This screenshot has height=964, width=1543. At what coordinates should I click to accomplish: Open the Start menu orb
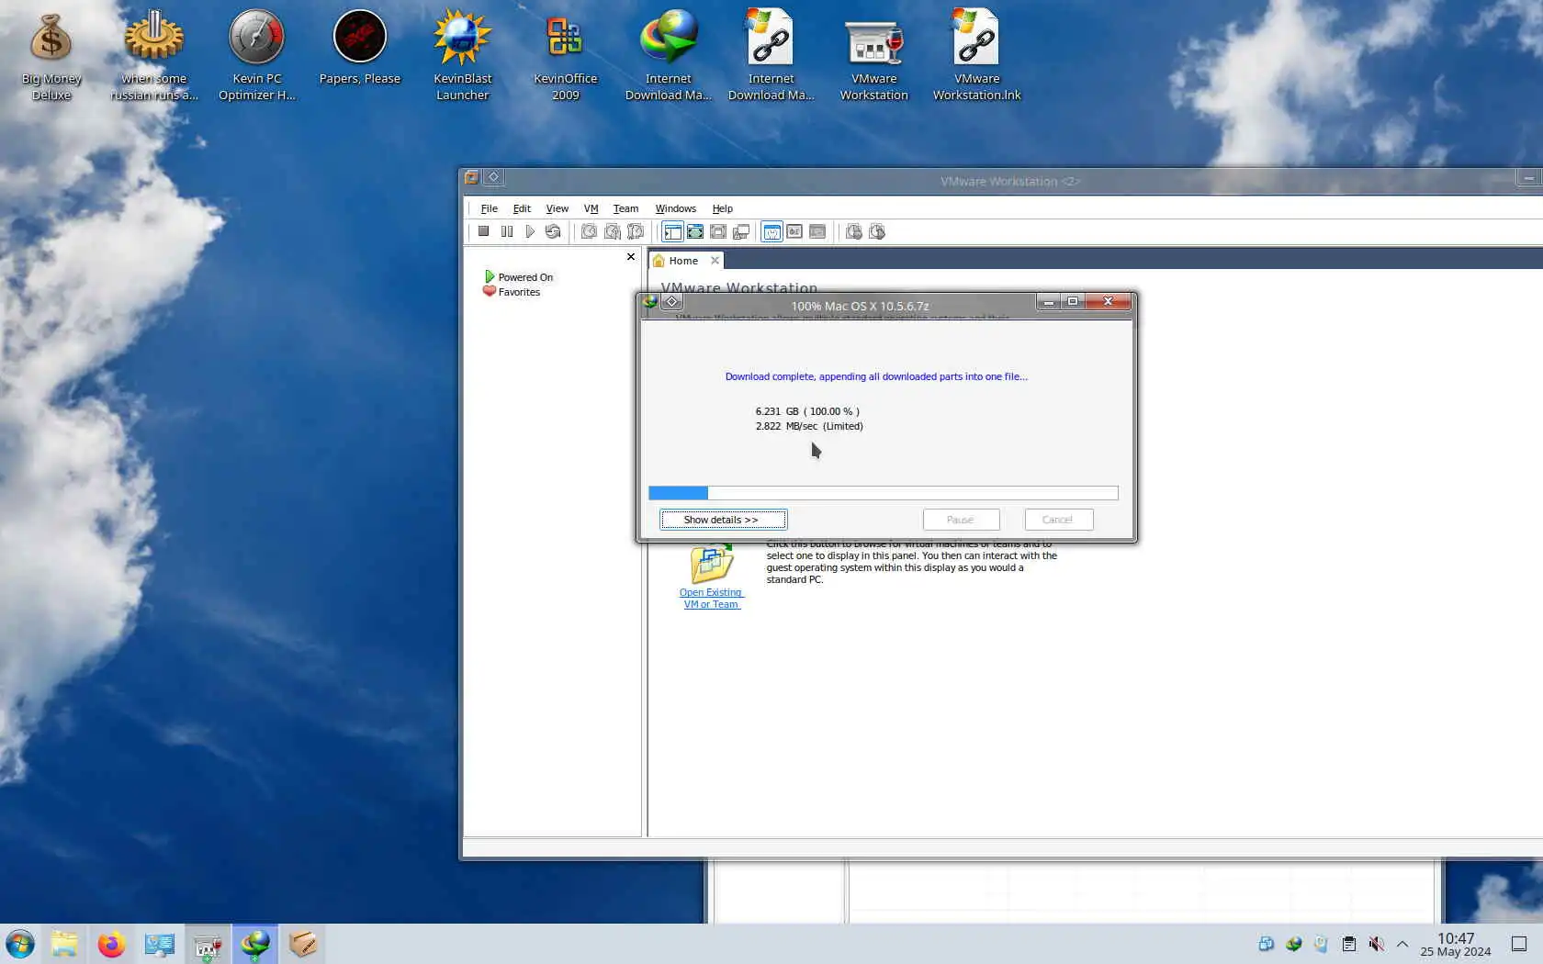(x=20, y=944)
